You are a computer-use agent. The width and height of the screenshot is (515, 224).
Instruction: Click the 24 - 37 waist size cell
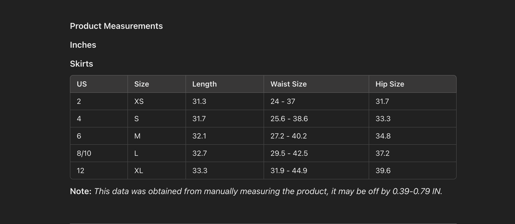pyautogui.click(x=283, y=101)
